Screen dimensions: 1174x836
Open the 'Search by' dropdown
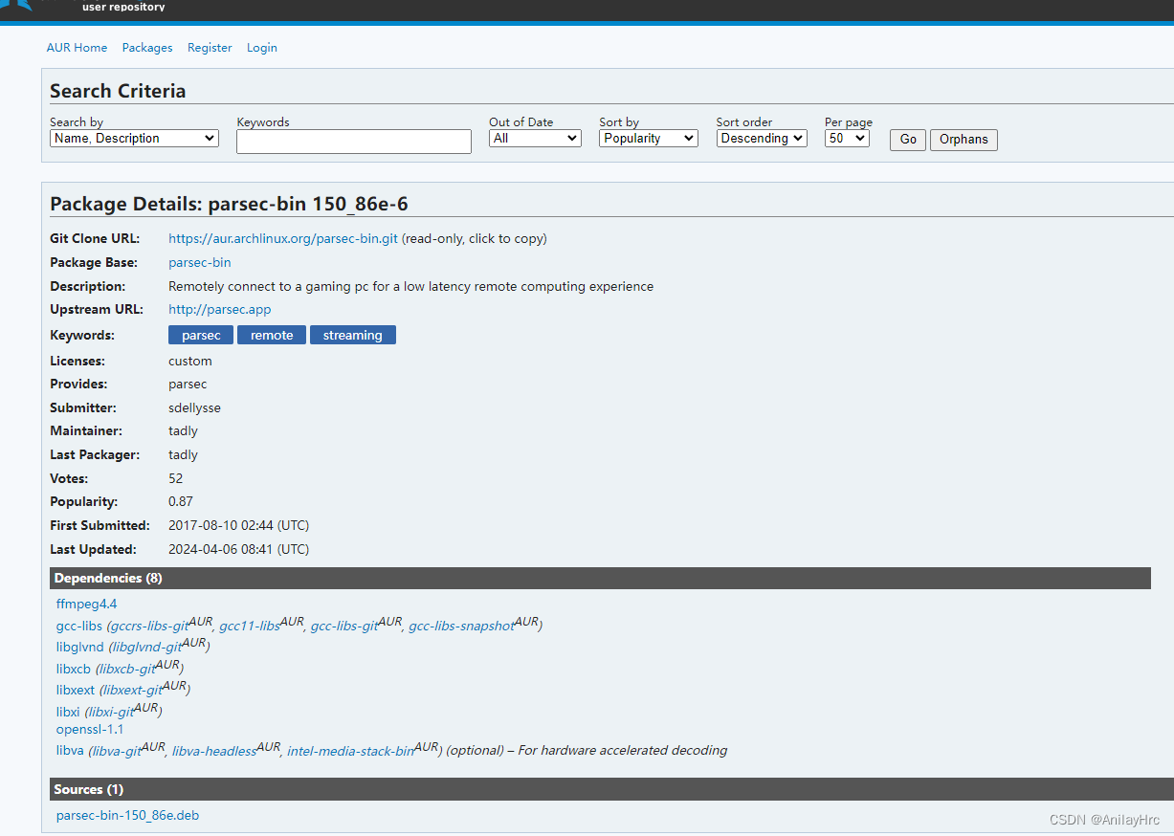[133, 138]
